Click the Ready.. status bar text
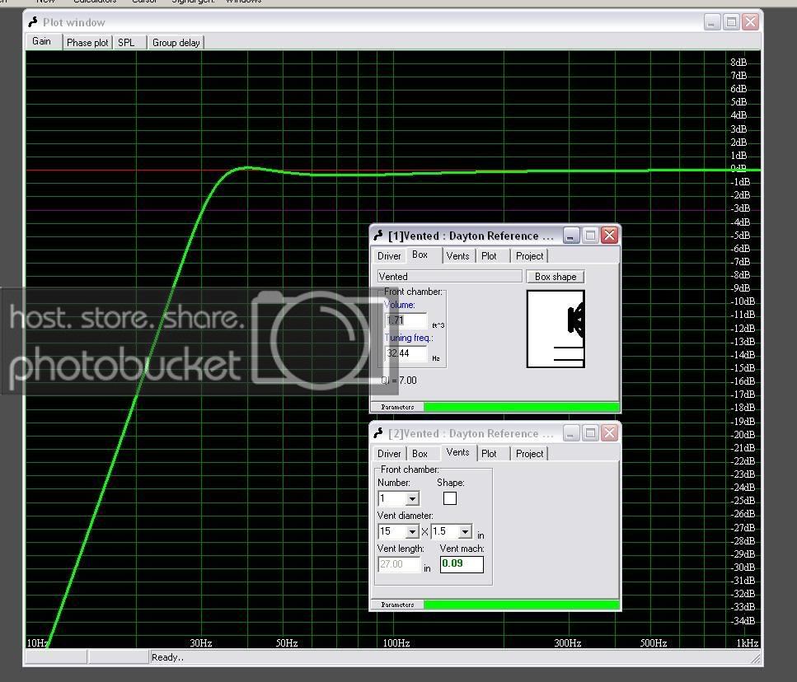Viewport: 797px width, 682px height. tap(168, 657)
